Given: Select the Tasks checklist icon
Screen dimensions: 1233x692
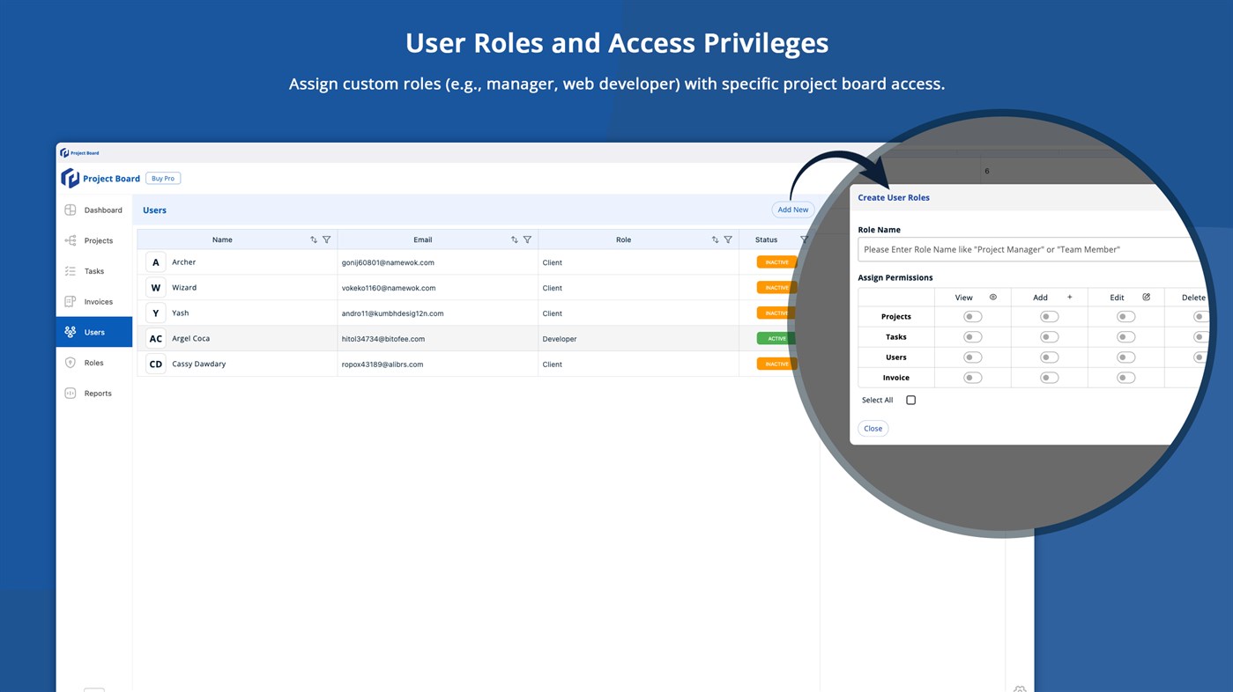Looking at the screenshot, I should 69,271.
